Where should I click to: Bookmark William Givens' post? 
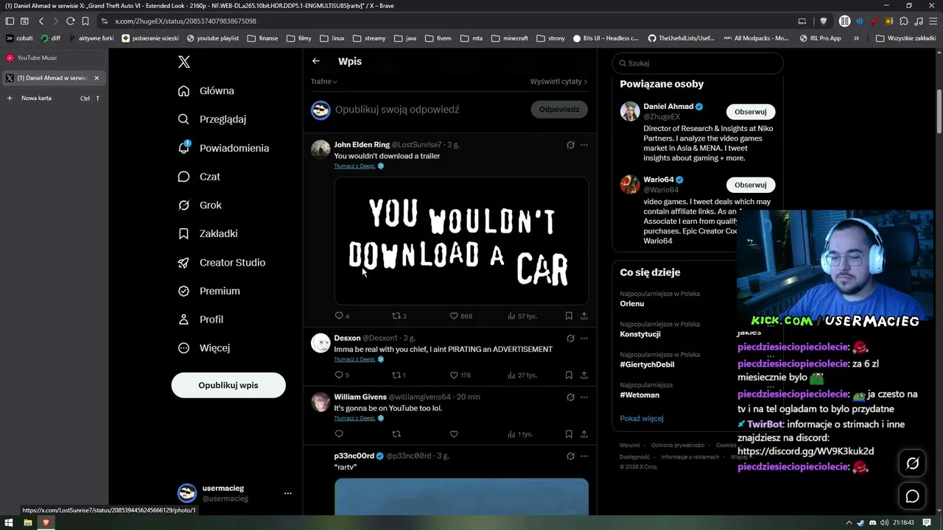[x=569, y=434]
